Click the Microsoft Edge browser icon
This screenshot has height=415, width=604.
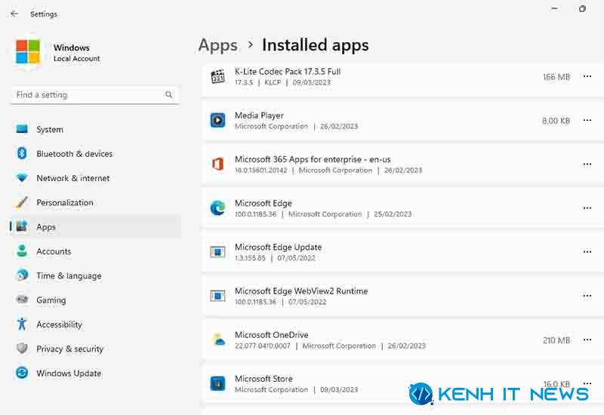tap(218, 208)
